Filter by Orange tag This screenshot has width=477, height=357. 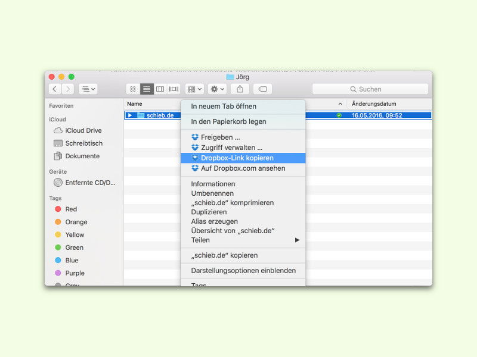[x=71, y=222]
